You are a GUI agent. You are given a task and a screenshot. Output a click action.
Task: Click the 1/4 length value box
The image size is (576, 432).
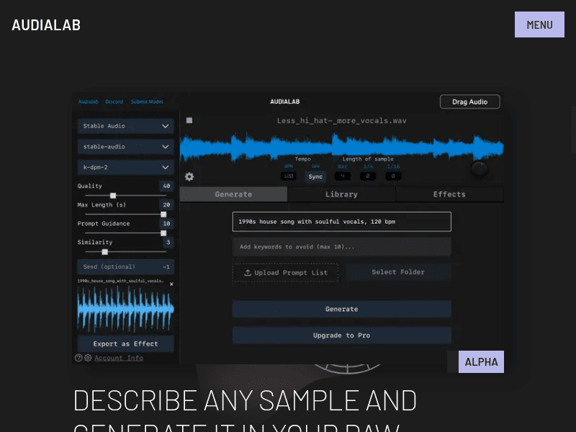[x=368, y=176]
